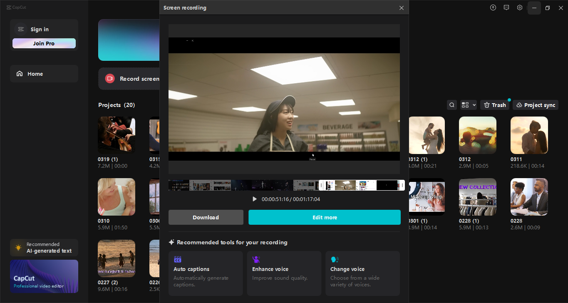This screenshot has width=568, height=303.
Task: Open search for projects
Action: tap(452, 104)
